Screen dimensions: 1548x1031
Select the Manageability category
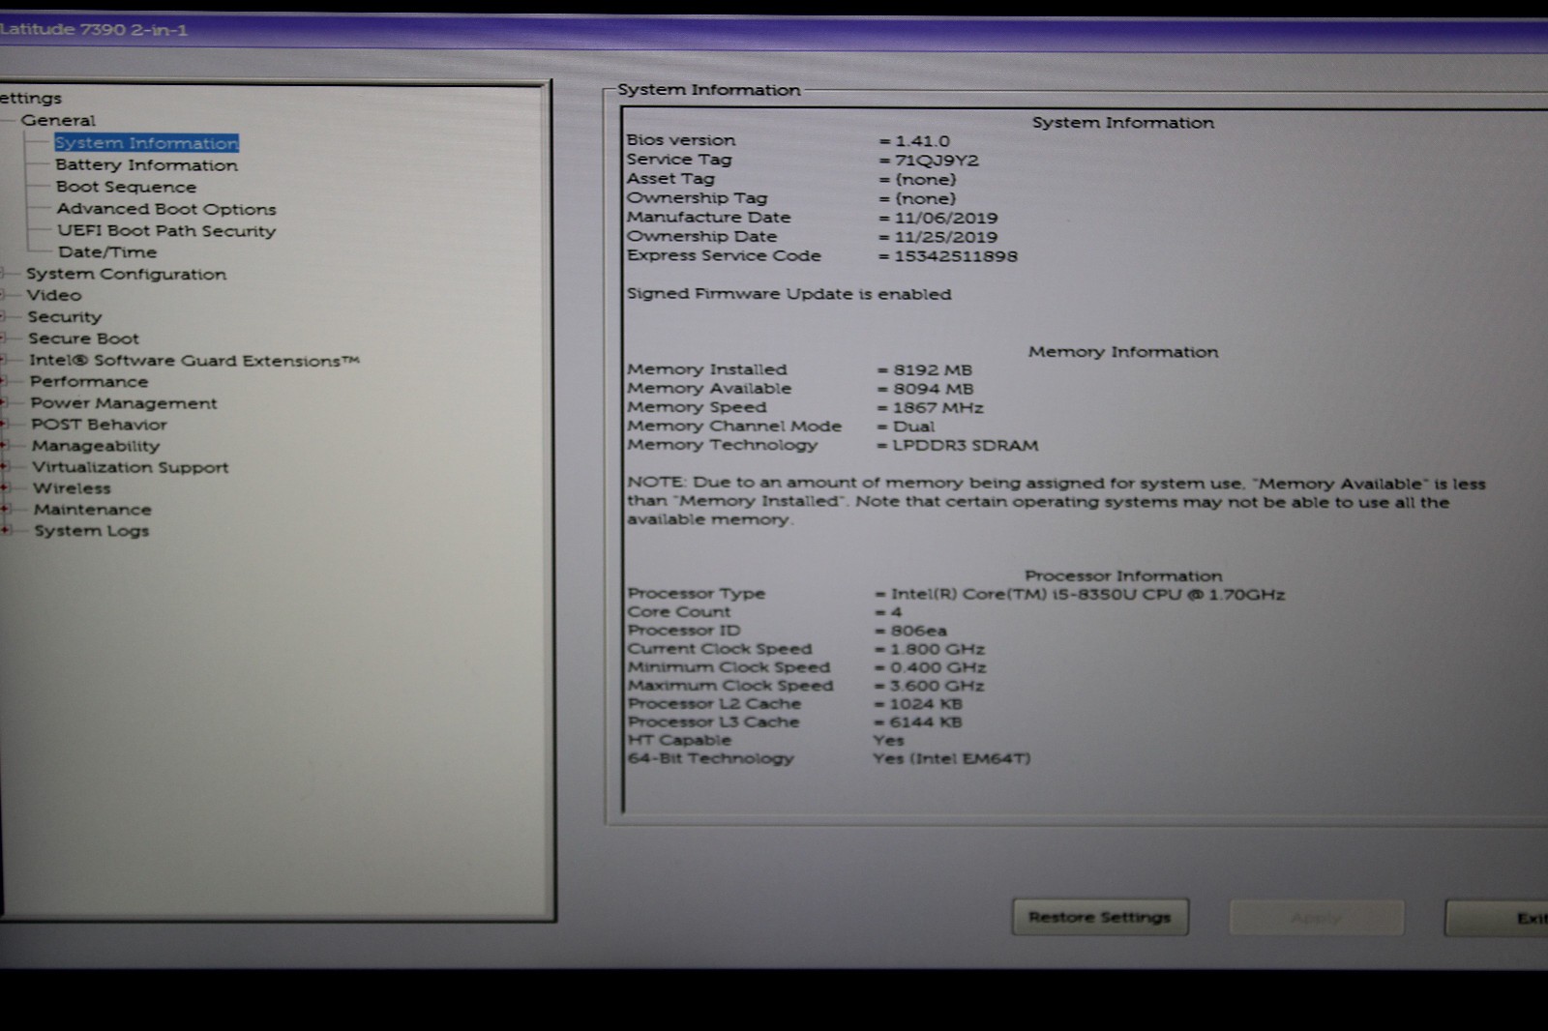pos(96,446)
